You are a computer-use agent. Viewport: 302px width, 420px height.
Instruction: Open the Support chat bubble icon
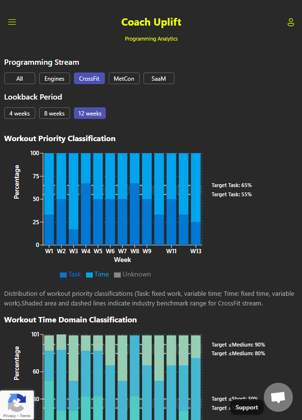278,397
